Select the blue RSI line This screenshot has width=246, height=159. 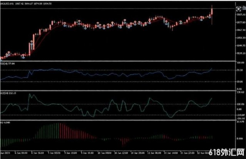pos(77,72)
